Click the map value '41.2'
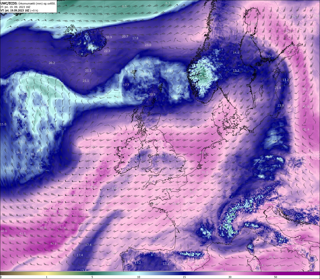Viewport: 320px width, 279px height. pyautogui.click(x=306, y=89)
